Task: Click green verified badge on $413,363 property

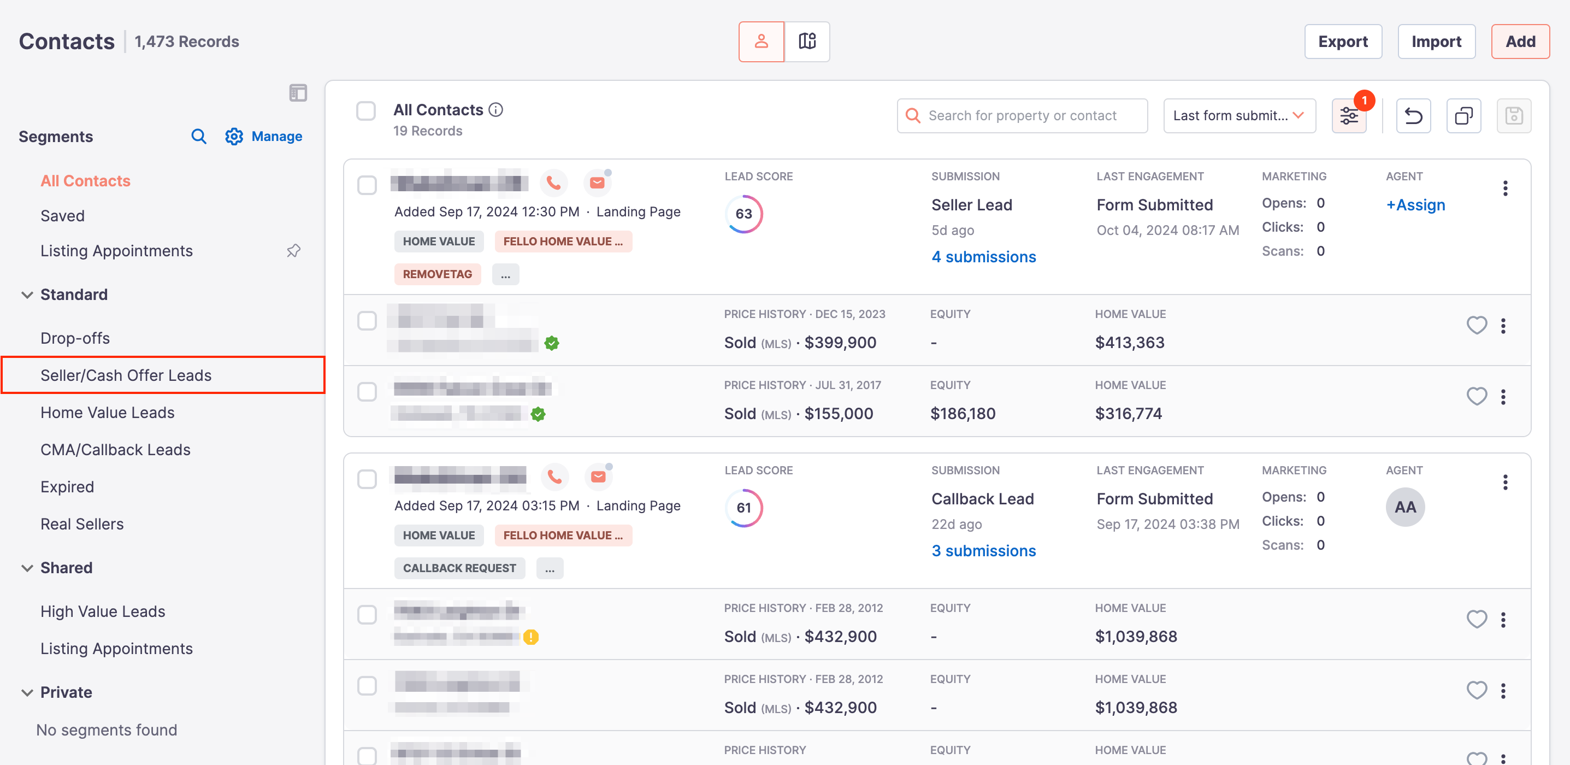Action: (552, 343)
